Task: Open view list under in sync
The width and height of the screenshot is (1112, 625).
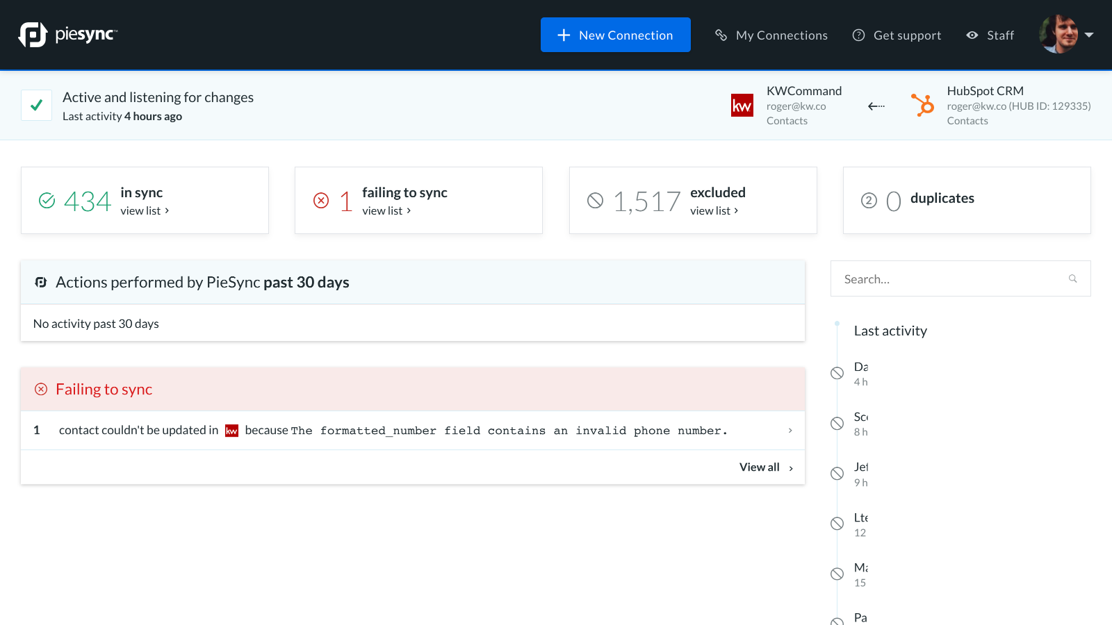Action: tap(145, 210)
